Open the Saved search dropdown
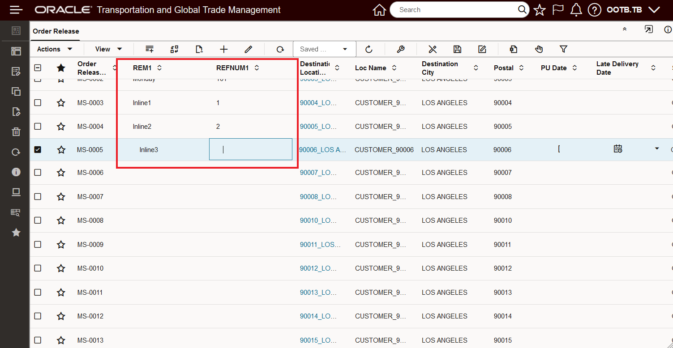 pyautogui.click(x=325, y=49)
